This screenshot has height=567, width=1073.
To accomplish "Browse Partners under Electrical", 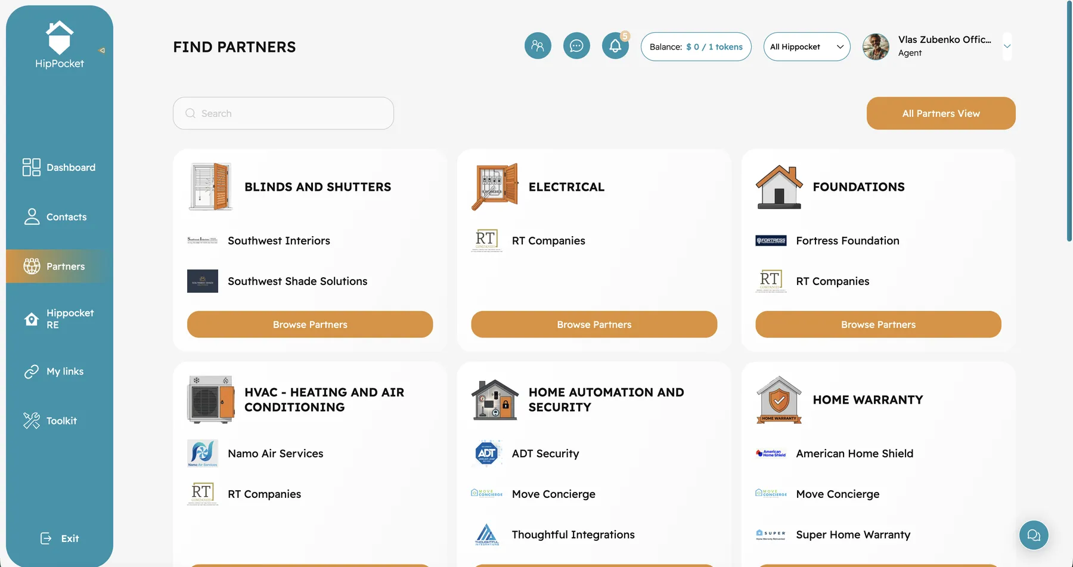I will pyautogui.click(x=594, y=324).
